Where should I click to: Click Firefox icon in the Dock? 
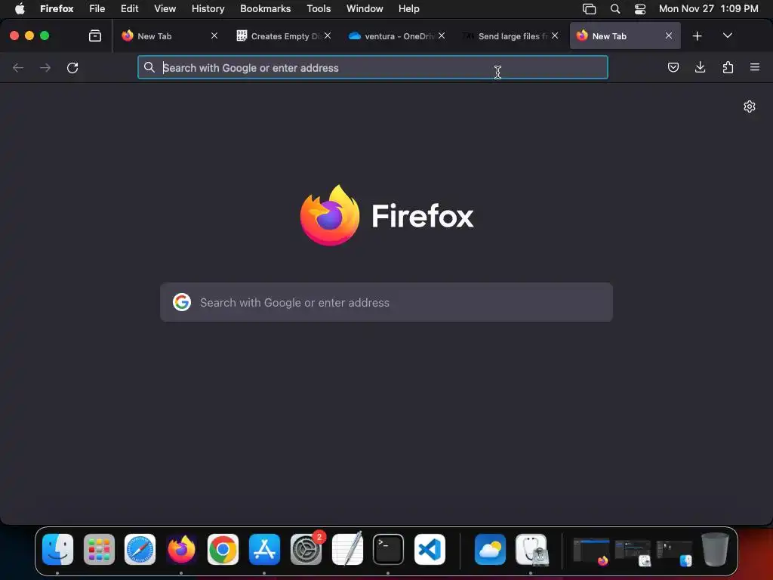pos(181,549)
